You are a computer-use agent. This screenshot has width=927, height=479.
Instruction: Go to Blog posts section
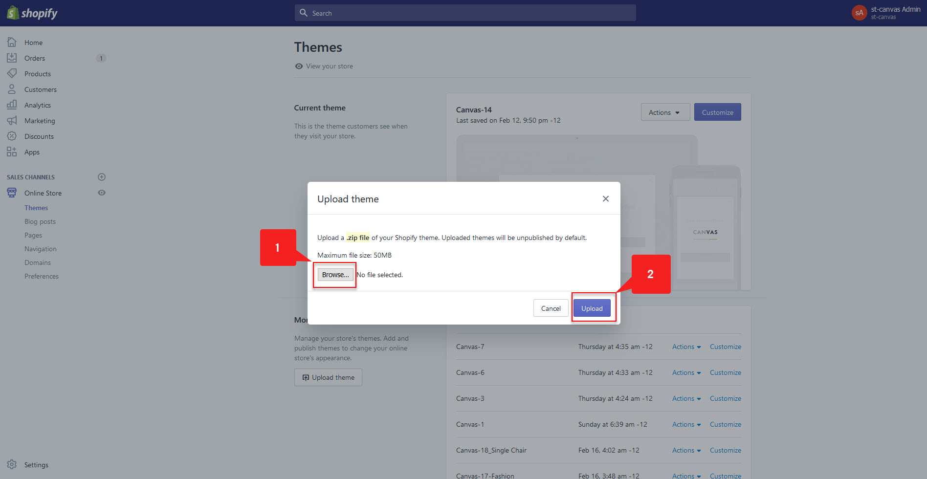point(40,221)
